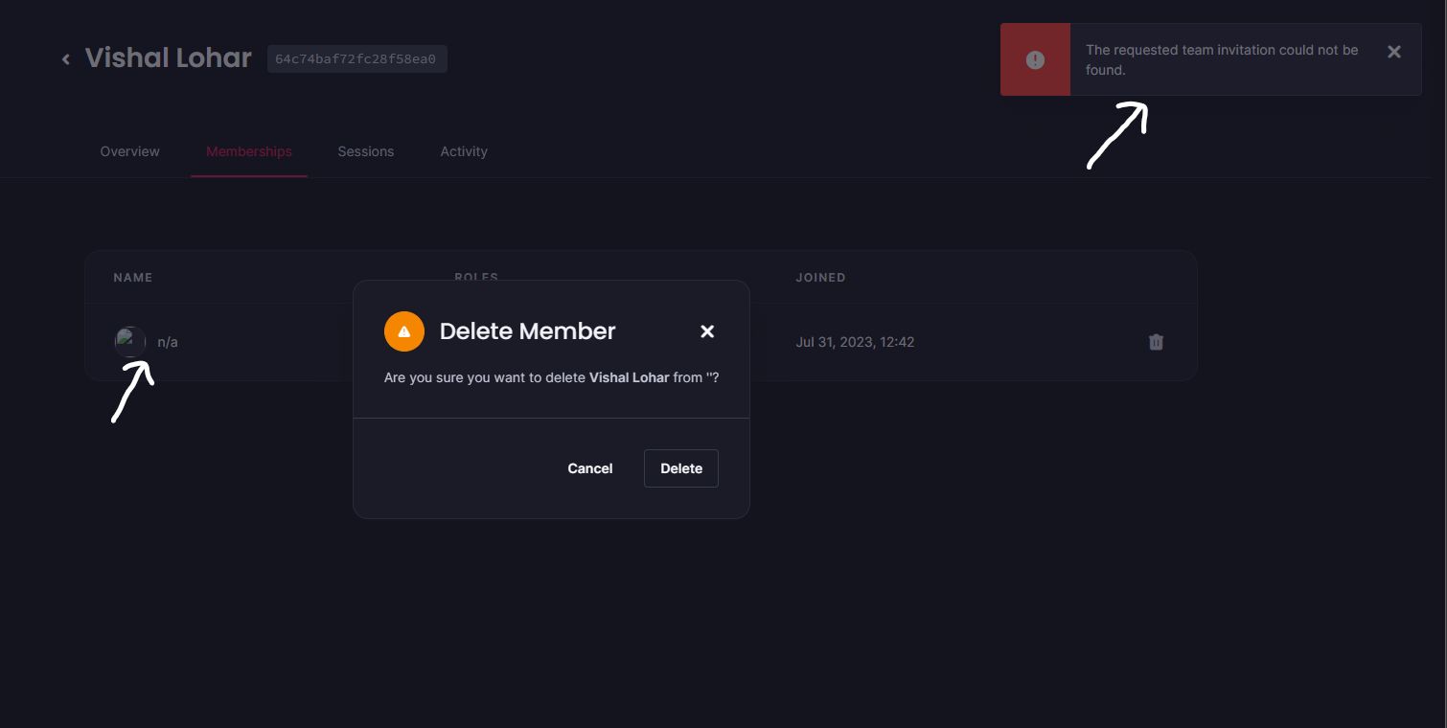Confirm deletion with the Delete button
This screenshot has width=1447, height=728.
pos(680,468)
